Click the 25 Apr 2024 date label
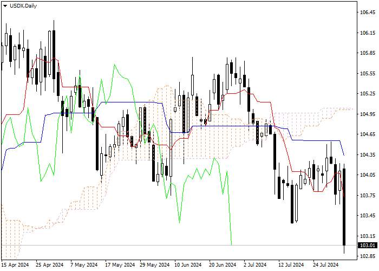This screenshot has width=379, height=271. click(x=50, y=265)
